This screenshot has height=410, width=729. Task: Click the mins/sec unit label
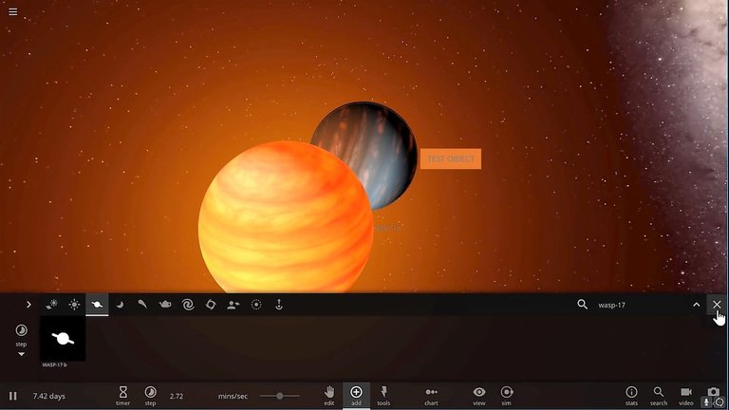233,396
